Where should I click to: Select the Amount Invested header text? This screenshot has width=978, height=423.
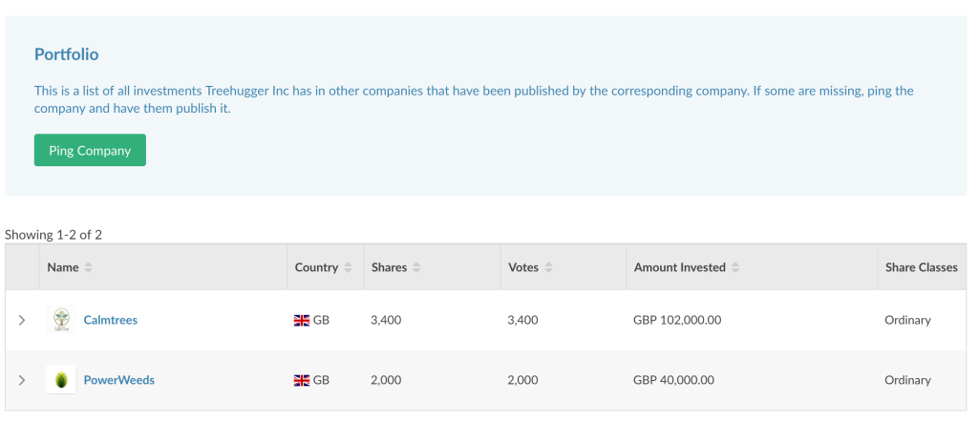(x=680, y=267)
